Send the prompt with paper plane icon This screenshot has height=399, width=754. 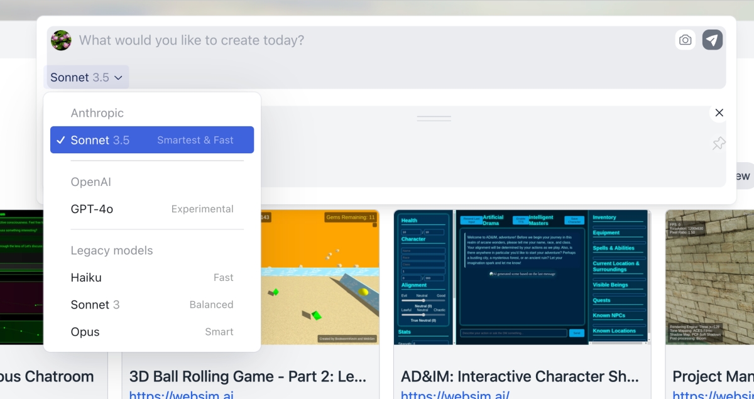click(x=713, y=40)
